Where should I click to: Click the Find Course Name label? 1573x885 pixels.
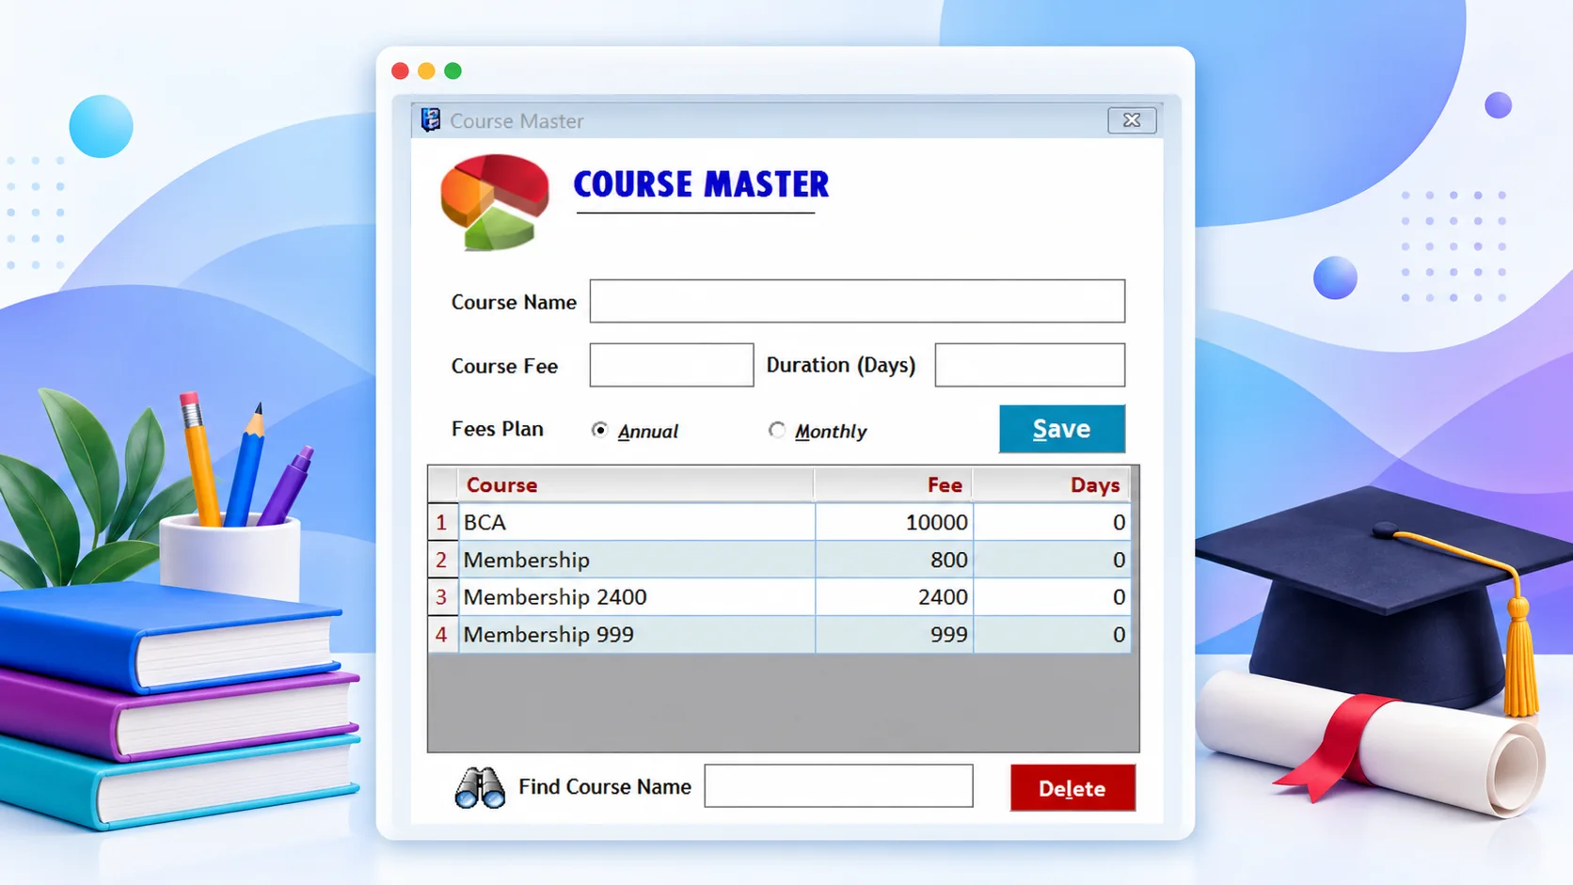605,786
